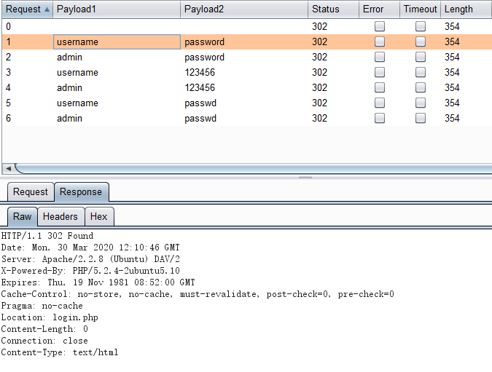
Task: Click the Payload2 column header
Action: (x=243, y=9)
